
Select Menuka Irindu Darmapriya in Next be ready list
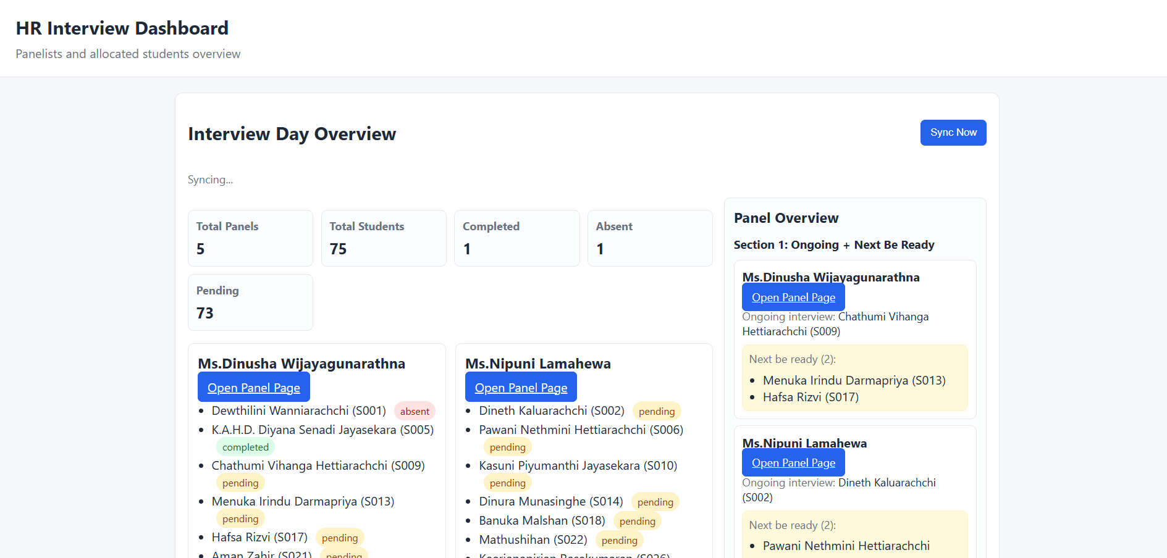tap(854, 380)
